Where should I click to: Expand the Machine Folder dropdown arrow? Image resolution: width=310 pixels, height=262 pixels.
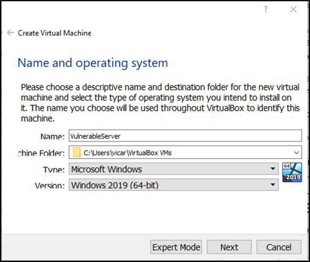point(297,153)
